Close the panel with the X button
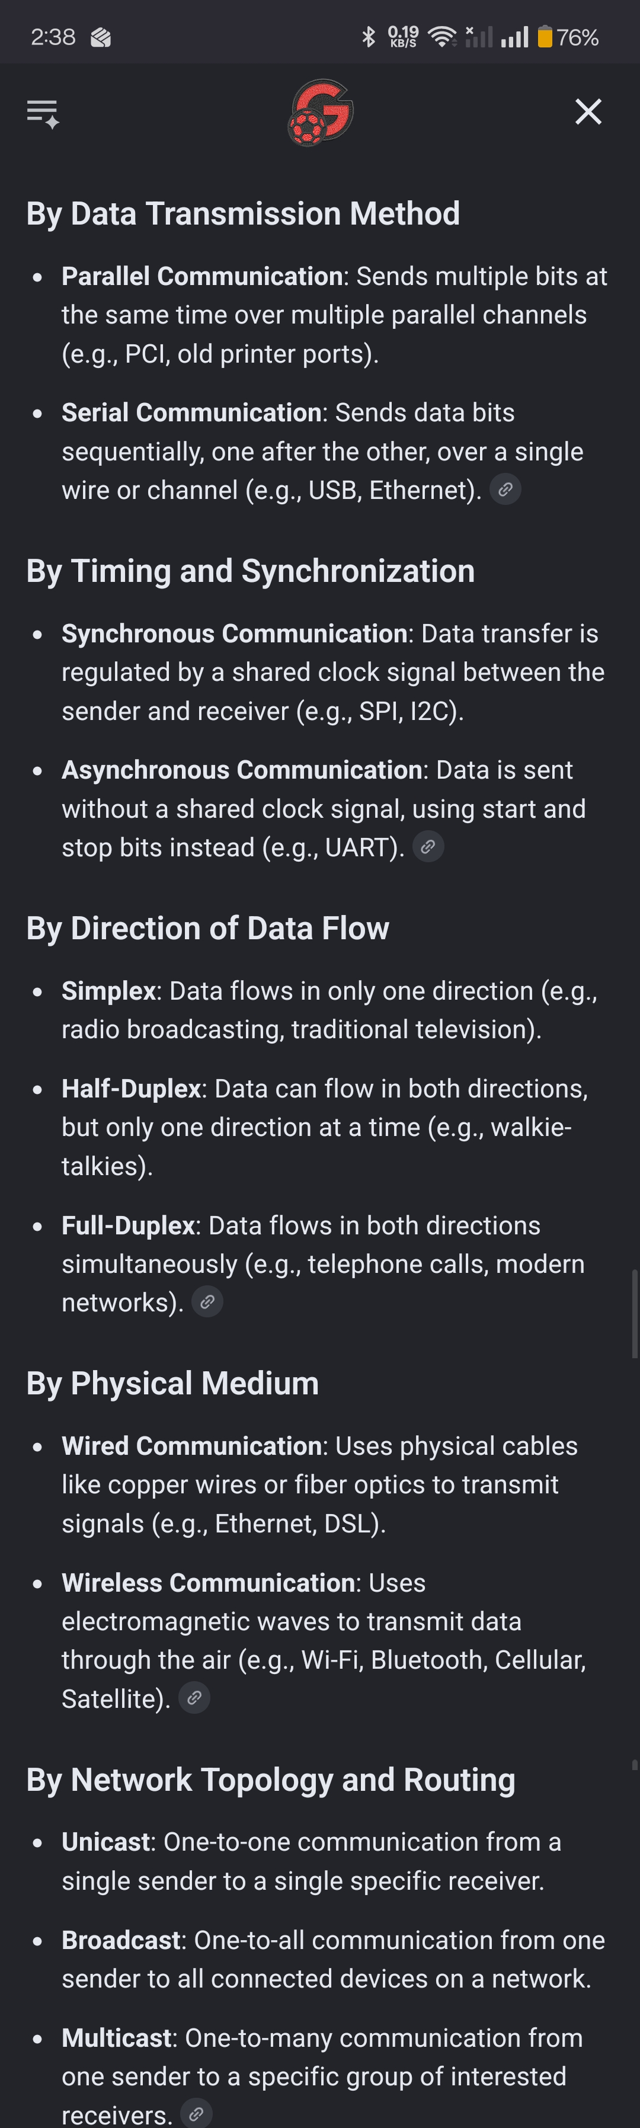 point(588,111)
